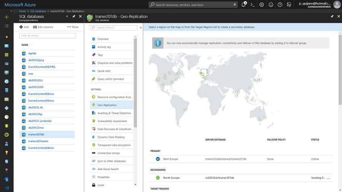Viewport: 342px width, 192px height.
Task: Click SQL databases breadcrumb link
Action: click(38, 11)
